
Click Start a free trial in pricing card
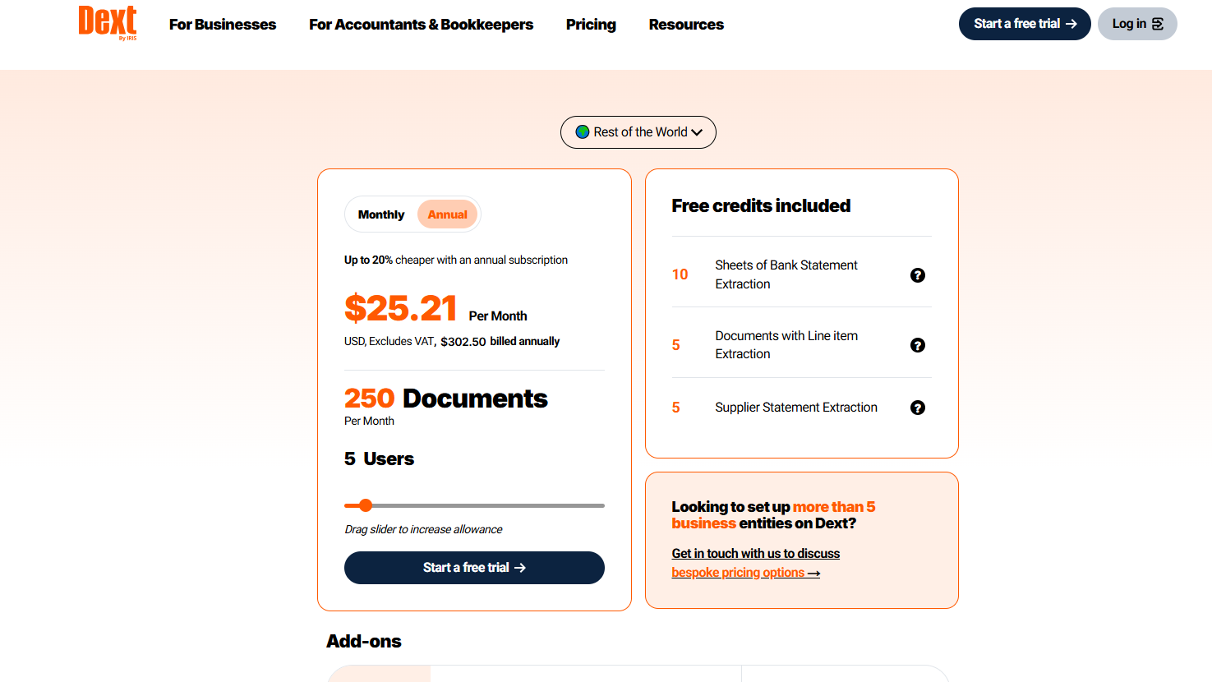[474, 568]
